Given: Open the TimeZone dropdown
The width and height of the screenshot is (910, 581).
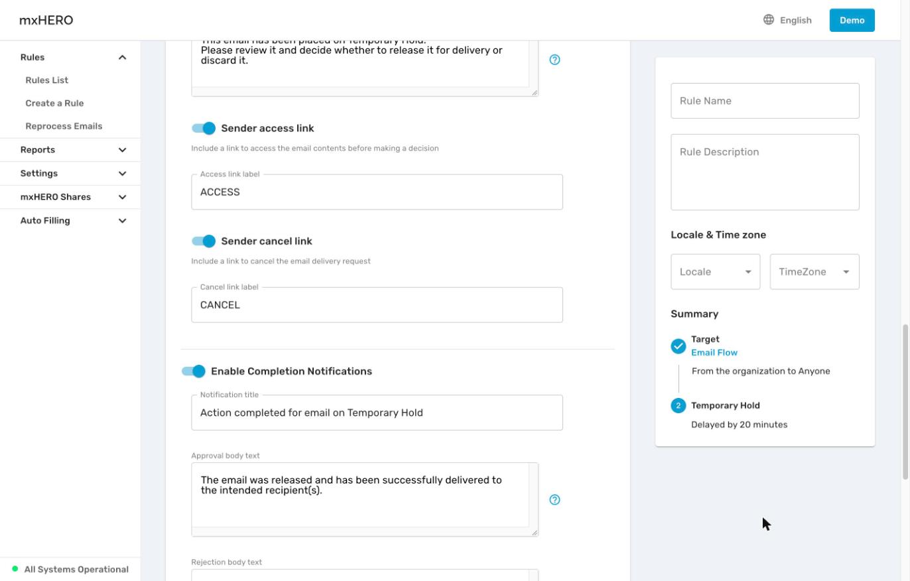Looking at the screenshot, I should pyautogui.click(x=814, y=272).
